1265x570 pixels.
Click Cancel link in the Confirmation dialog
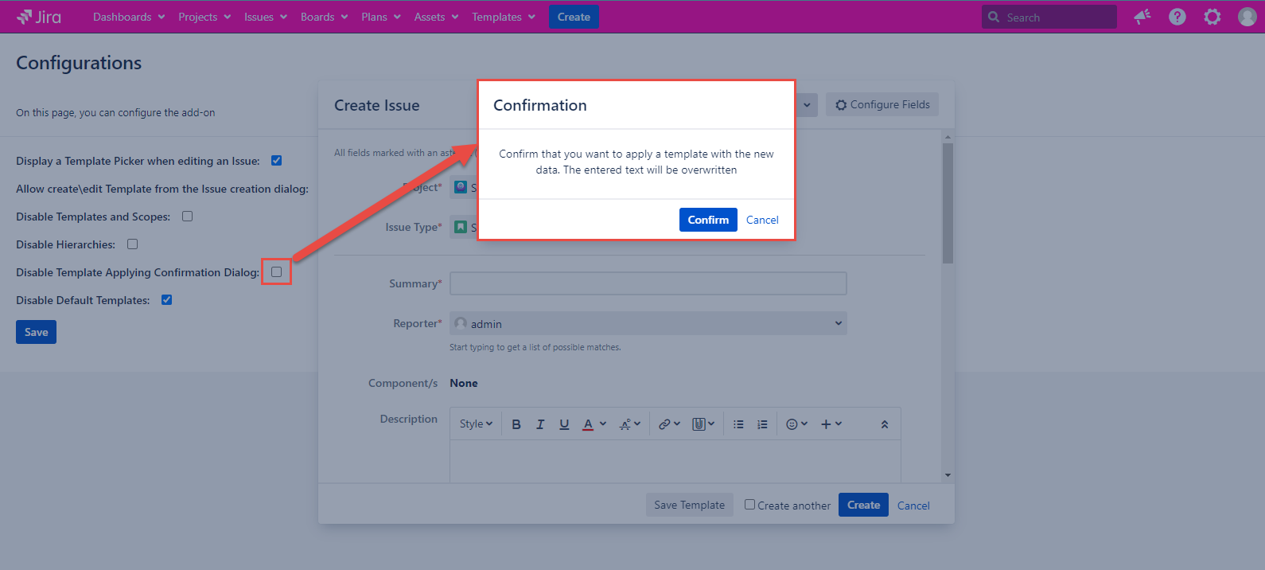coord(762,220)
